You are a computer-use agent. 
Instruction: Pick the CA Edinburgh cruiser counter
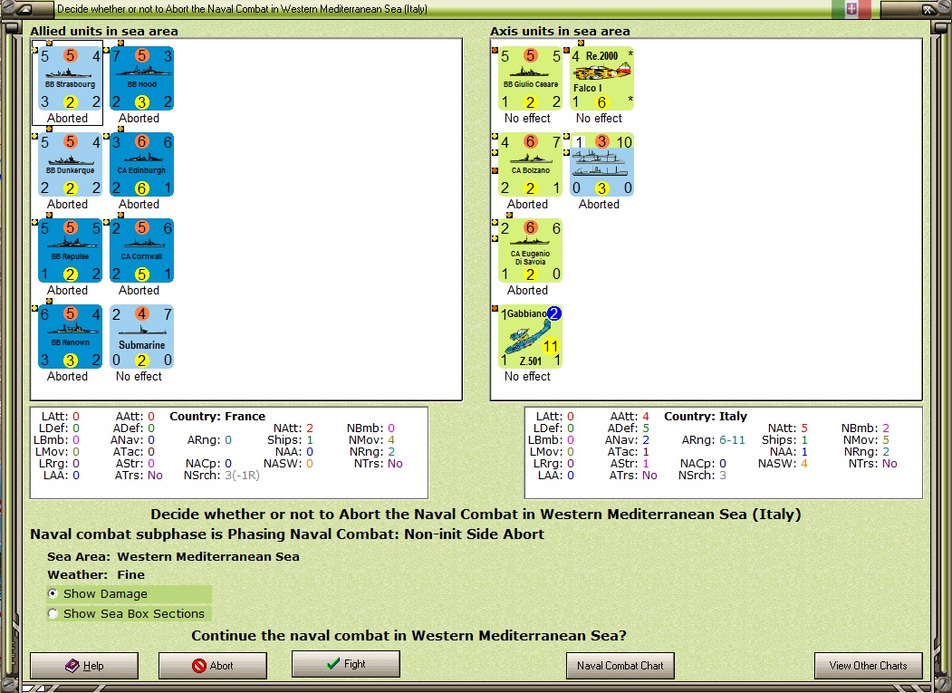(142, 165)
